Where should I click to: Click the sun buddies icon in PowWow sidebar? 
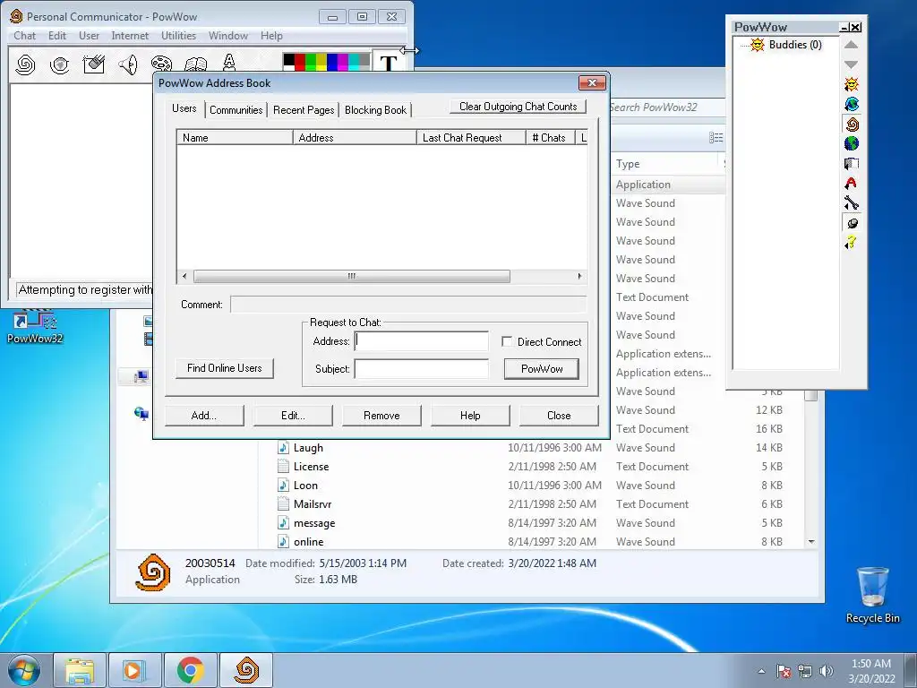tap(852, 84)
